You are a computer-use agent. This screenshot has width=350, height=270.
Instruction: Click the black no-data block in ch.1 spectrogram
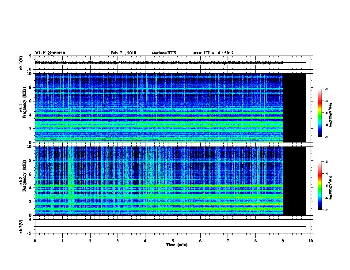(294, 108)
